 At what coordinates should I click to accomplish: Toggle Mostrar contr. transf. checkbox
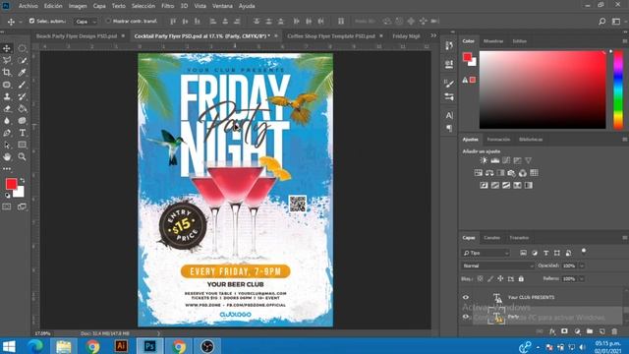pyautogui.click(x=108, y=21)
